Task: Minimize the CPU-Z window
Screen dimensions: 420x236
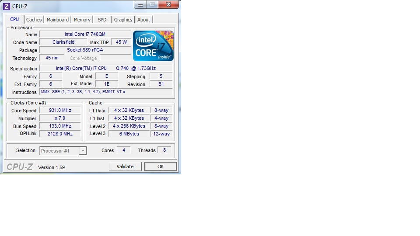Action: (140, 4)
